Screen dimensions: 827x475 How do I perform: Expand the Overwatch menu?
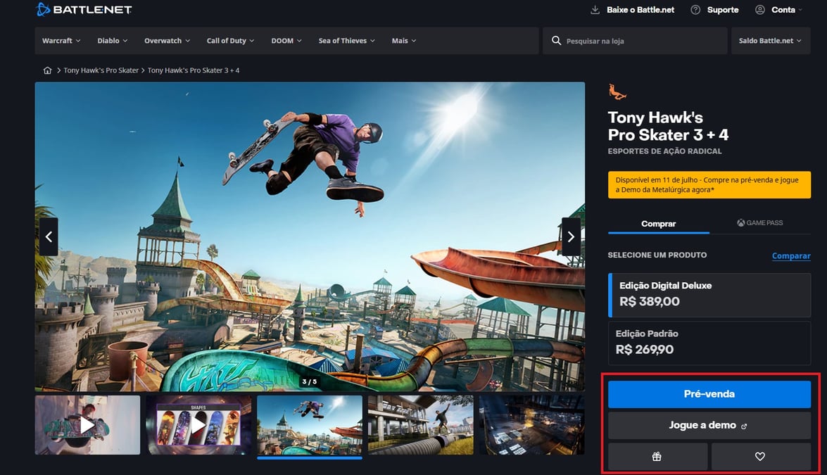168,41
